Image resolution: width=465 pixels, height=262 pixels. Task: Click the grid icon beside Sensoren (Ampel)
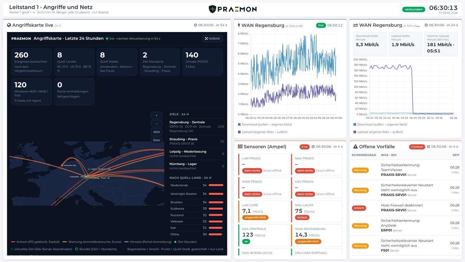240,147
